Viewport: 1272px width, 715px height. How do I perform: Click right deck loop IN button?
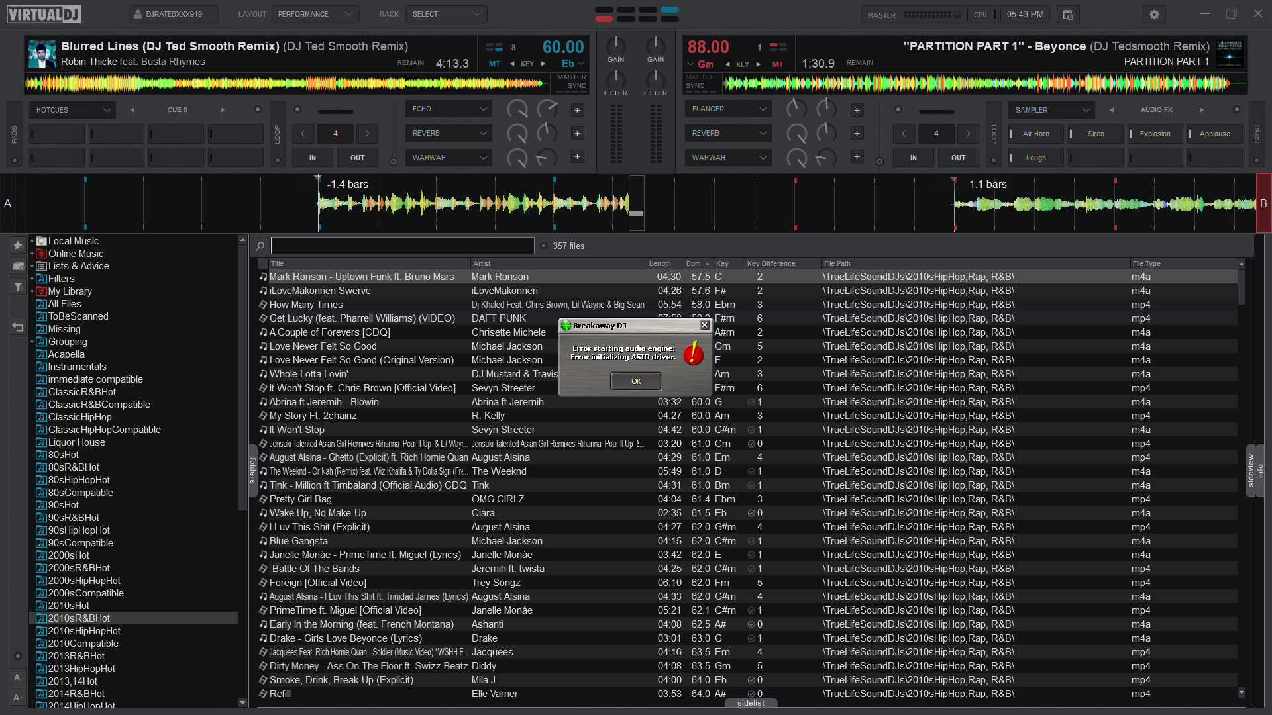[x=914, y=158]
